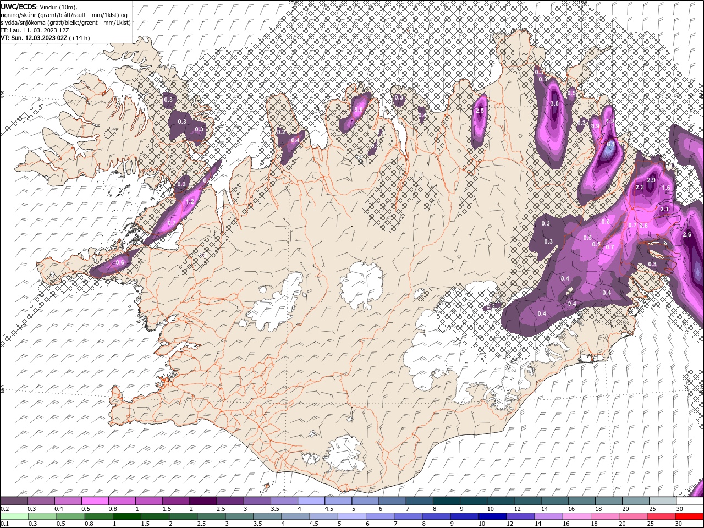Screen dimensions: 704x528
Task: Select snow scale label '0.2'
Action: (4, 509)
